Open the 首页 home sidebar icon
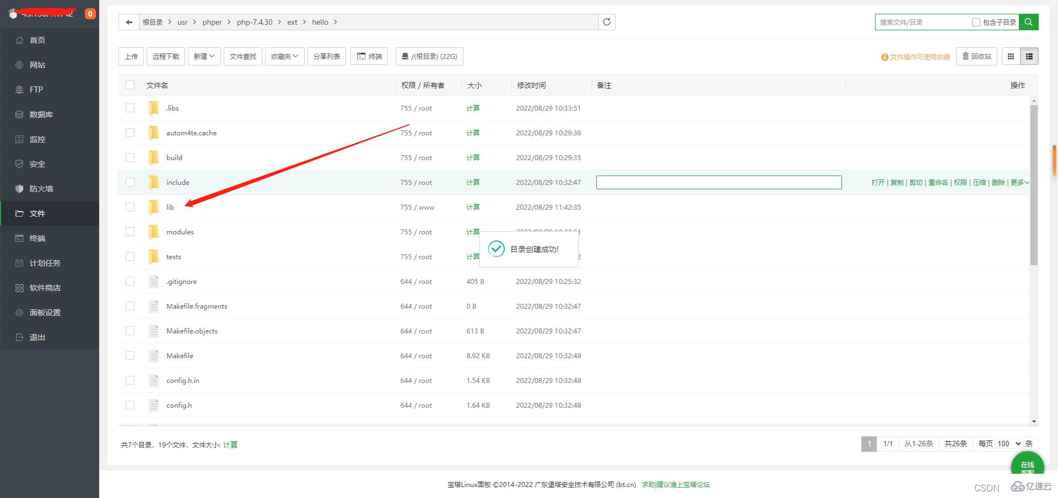The height and width of the screenshot is (498, 1058). click(19, 40)
